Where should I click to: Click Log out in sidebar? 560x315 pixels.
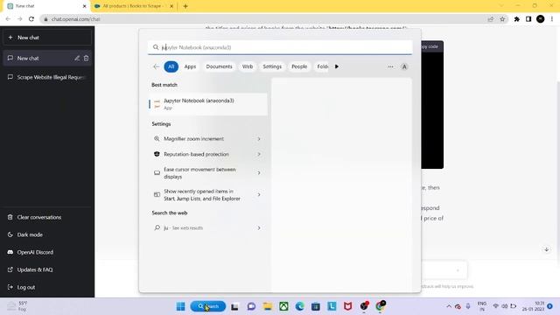pos(47,287)
